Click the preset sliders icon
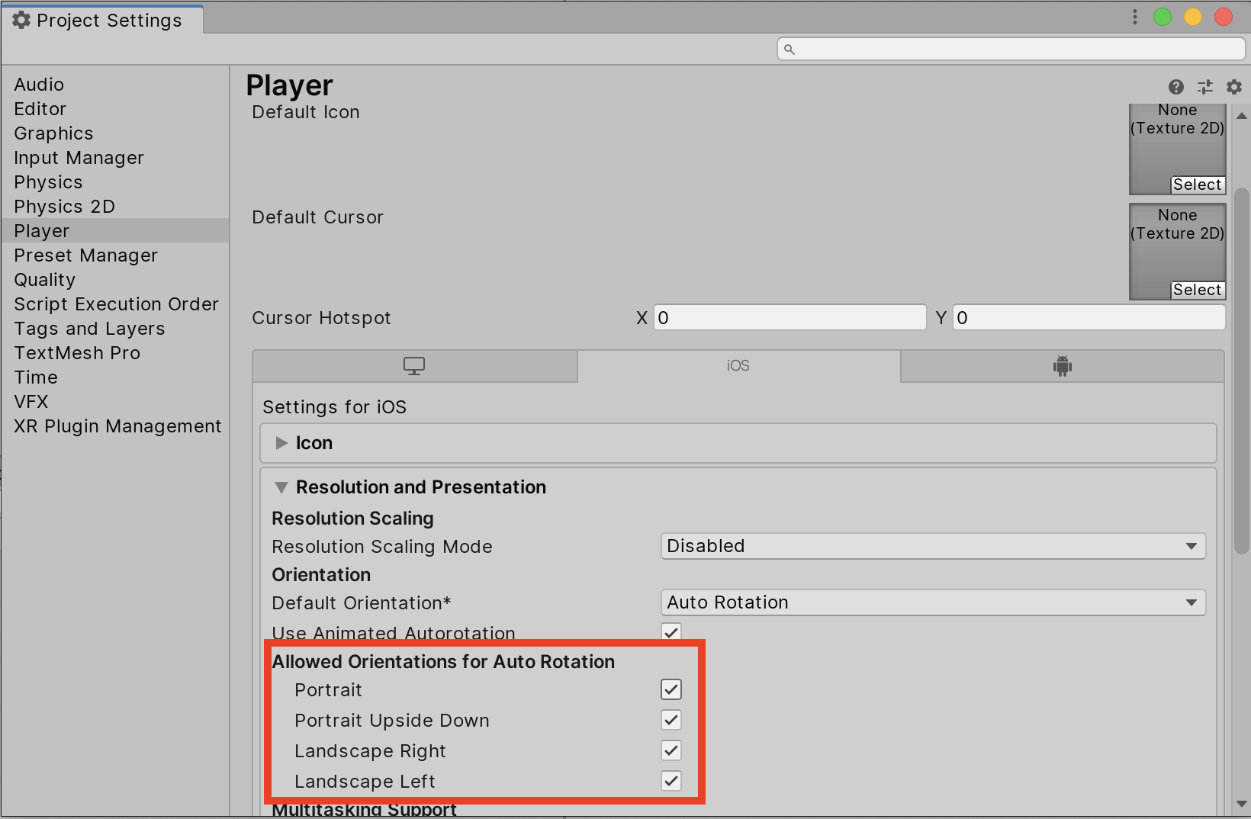The image size is (1251, 819). click(1205, 87)
